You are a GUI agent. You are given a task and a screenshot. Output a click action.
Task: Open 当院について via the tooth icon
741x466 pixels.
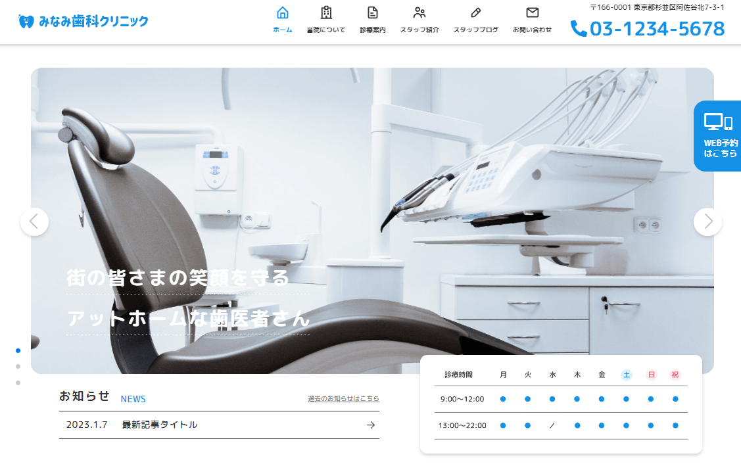(x=327, y=11)
